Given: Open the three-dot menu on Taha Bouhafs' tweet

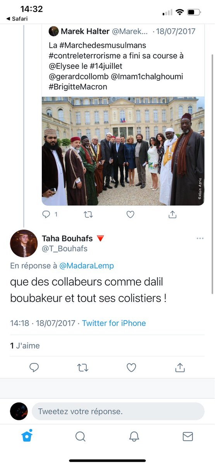Looking at the screenshot, I should point(200,238).
